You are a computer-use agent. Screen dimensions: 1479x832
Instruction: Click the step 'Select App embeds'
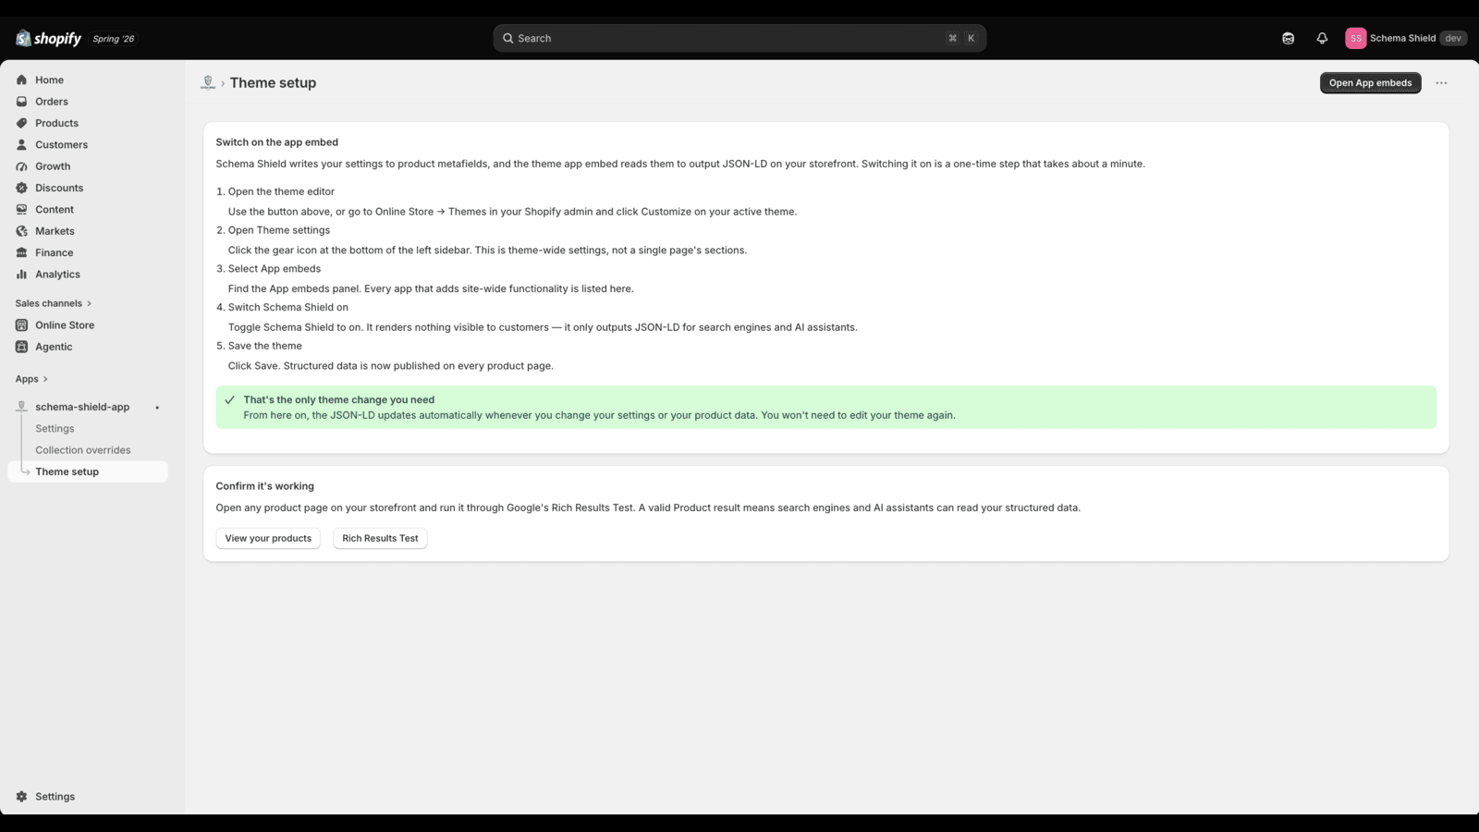[x=275, y=269]
